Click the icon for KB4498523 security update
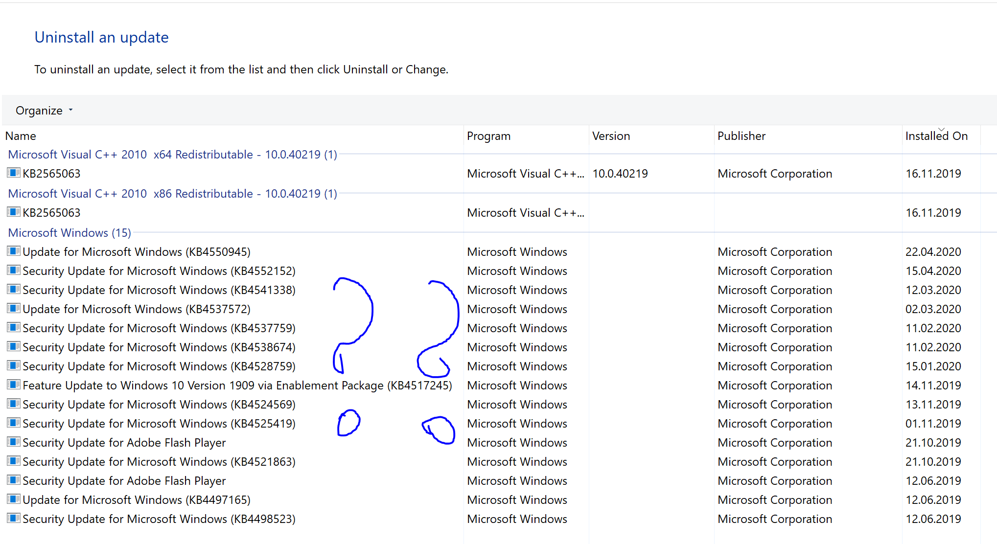This screenshot has width=997, height=544. tap(14, 519)
